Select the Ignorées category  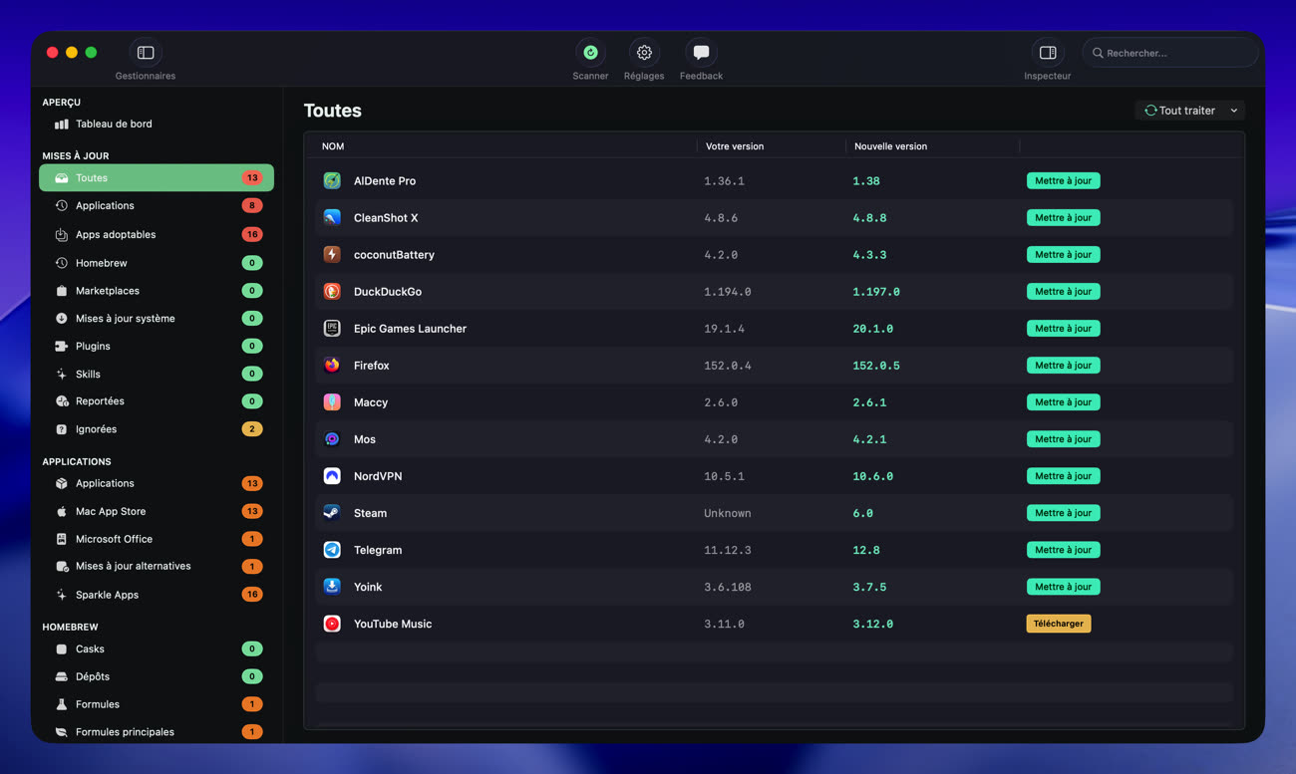[157, 429]
